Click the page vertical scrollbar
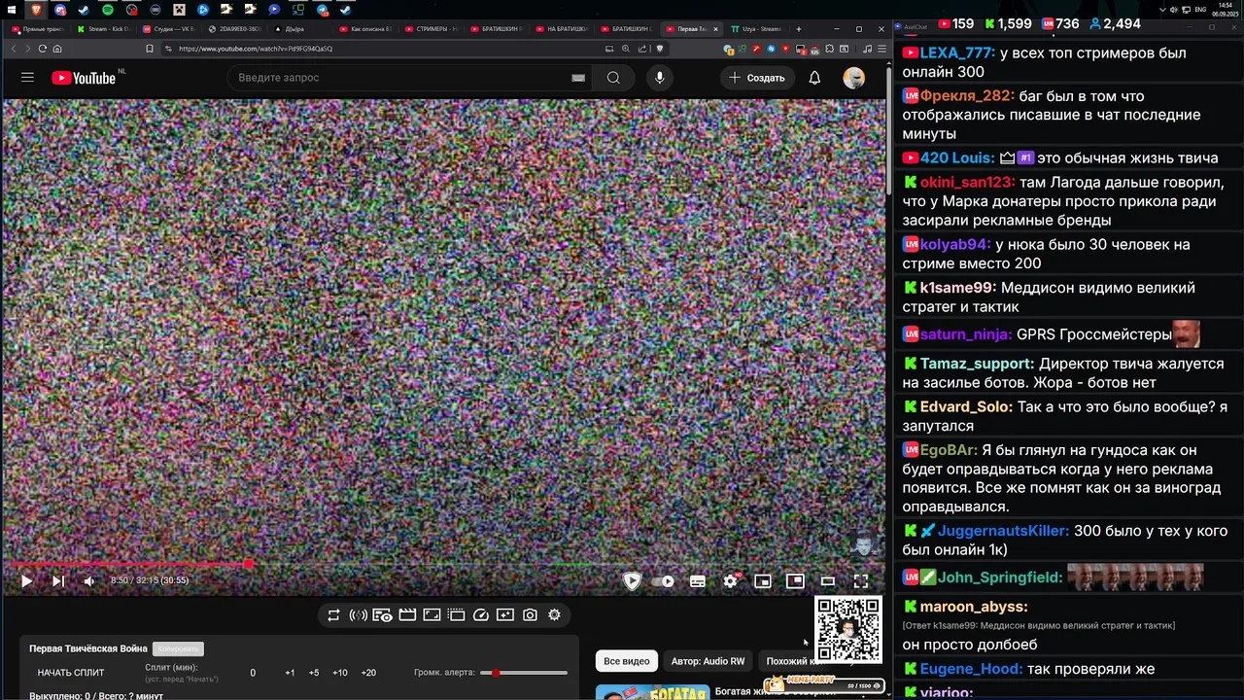Screen dimensions: 1244x700 (x=888, y=131)
